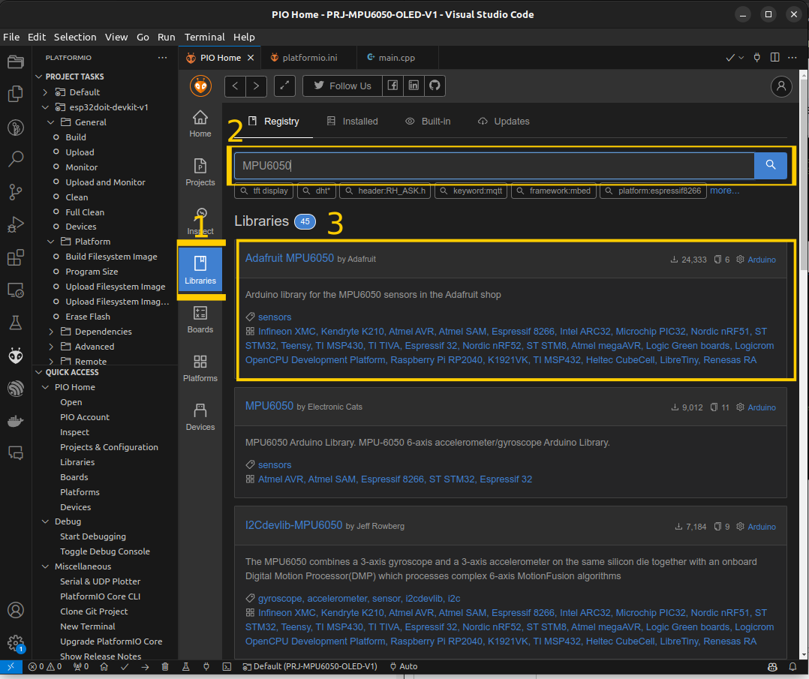This screenshot has height=679, width=809.
Task: Click the PIO Home vertical scrollbar
Action: pos(804,174)
